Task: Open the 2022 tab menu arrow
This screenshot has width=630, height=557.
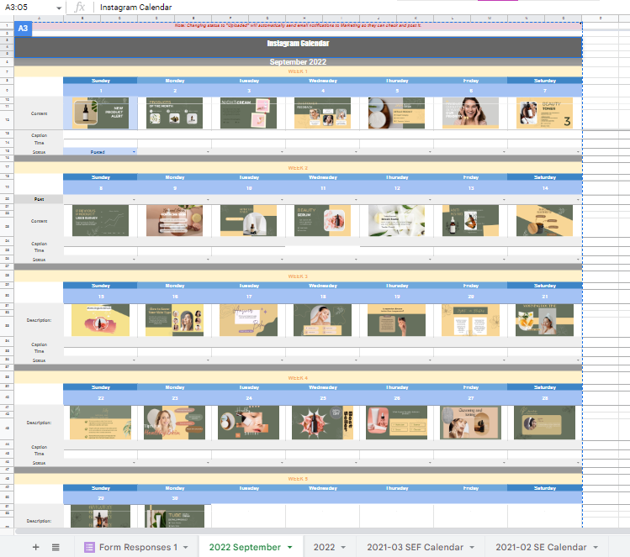Action: (343, 548)
